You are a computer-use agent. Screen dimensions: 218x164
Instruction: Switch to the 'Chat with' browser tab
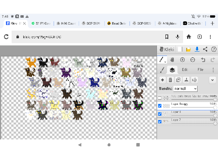[193, 23]
